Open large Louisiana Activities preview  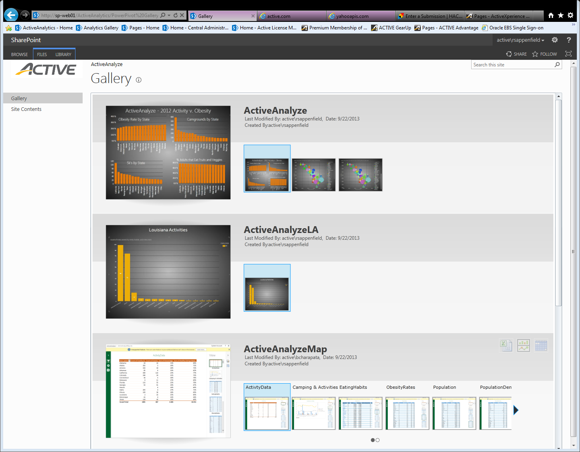point(168,272)
